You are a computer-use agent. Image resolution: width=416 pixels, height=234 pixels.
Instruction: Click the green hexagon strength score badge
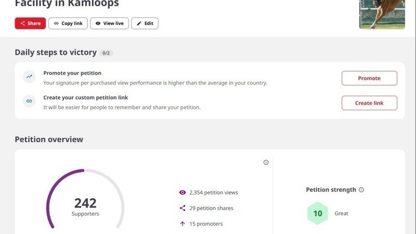pos(318,213)
